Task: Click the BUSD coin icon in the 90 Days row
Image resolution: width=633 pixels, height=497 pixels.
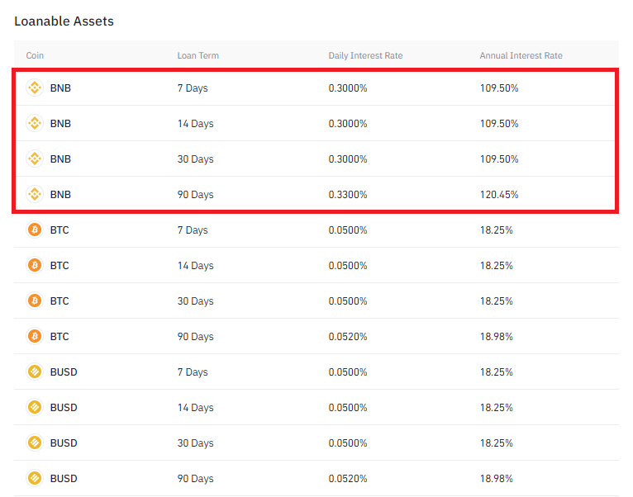Action: [x=35, y=478]
